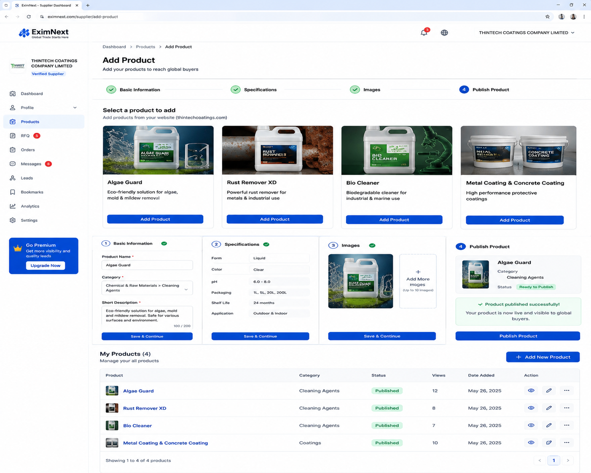This screenshot has height=473, width=591.
Task: Select the Publish Product step
Action: (484, 90)
